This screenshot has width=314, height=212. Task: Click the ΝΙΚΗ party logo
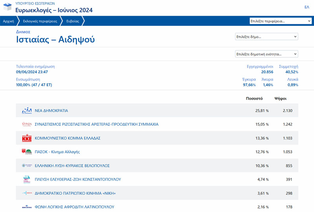pyautogui.click(x=27, y=193)
